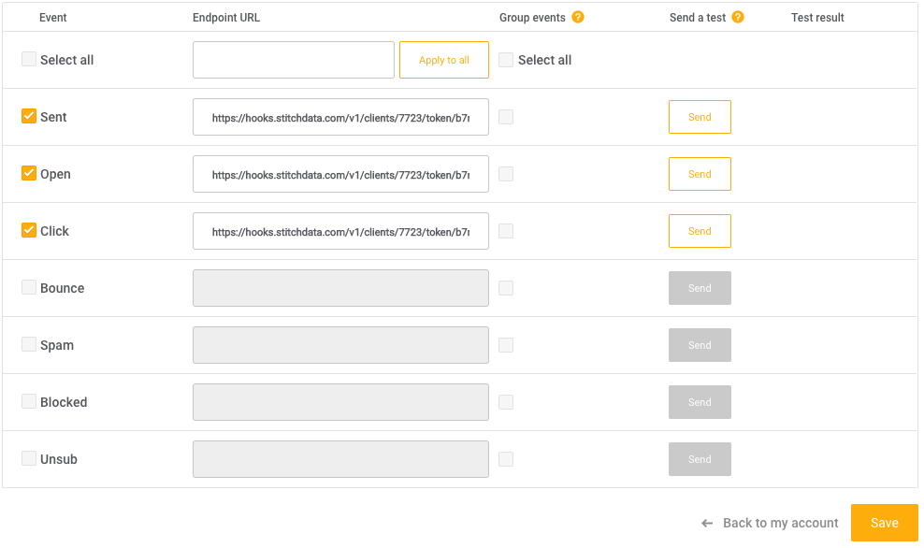The width and height of the screenshot is (924, 548).
Task: Uncheck the Click event checkbox
Action: [x=28, y=230]
